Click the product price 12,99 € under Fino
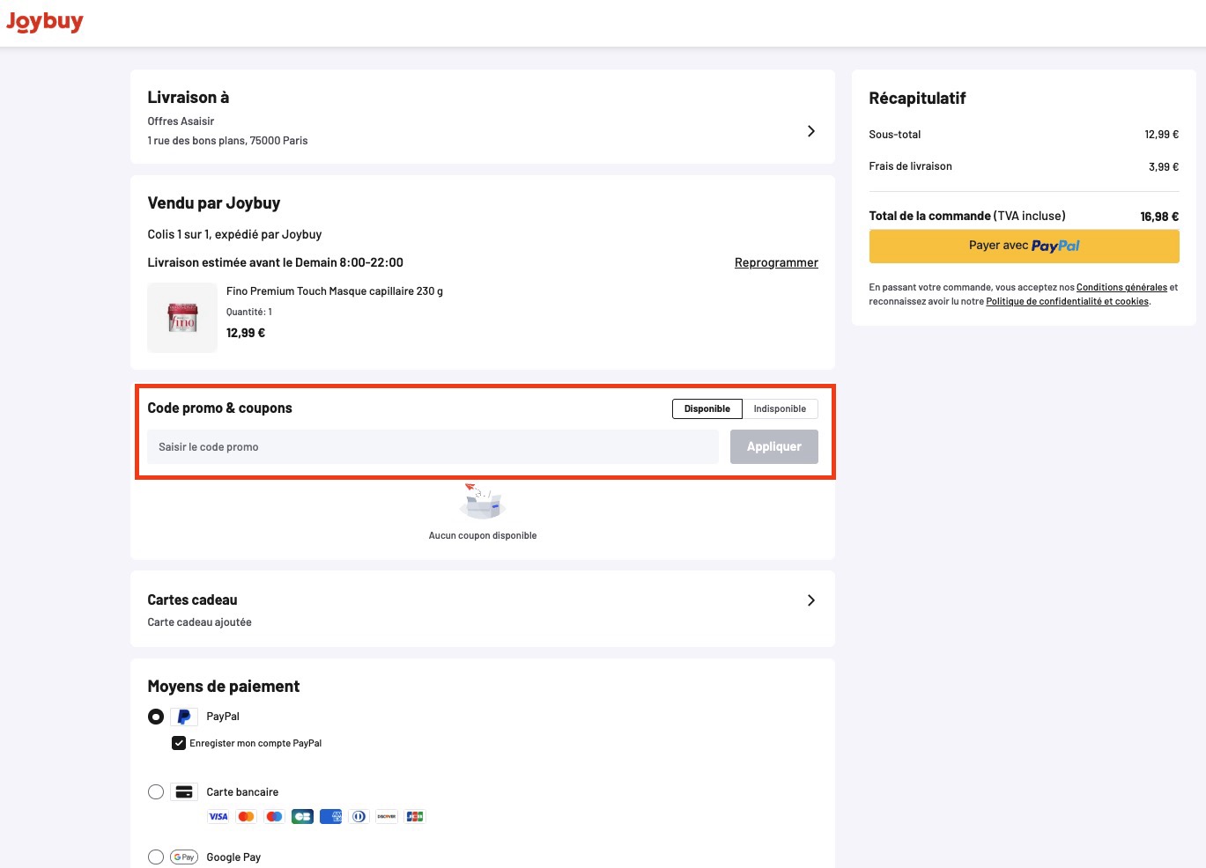The image size is (1206, 868). pos(246,333)
